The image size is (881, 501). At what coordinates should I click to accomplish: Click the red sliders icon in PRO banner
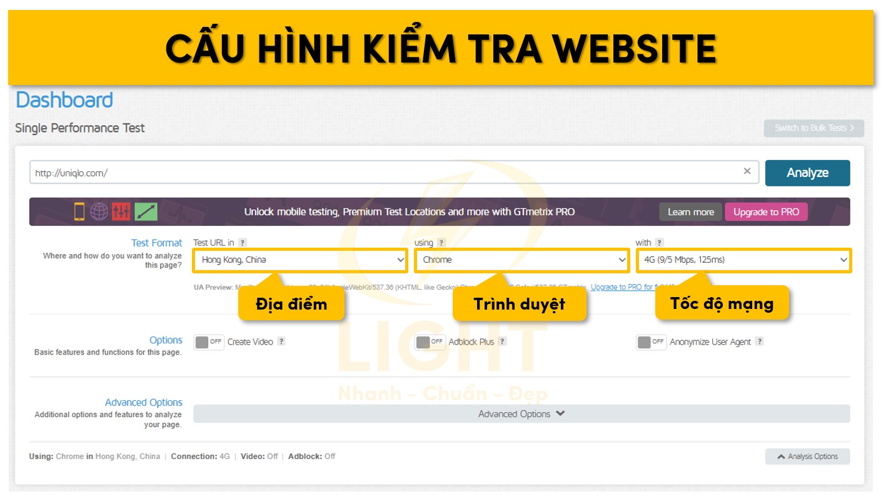coord(121,212)
